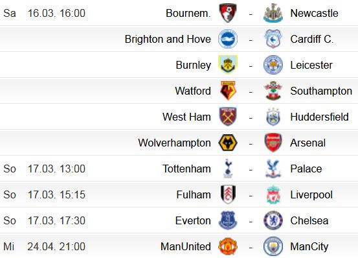This screenshot has height=258, width=358.
Task: Open the Huddersfield team link
Action: pos(319,117)
